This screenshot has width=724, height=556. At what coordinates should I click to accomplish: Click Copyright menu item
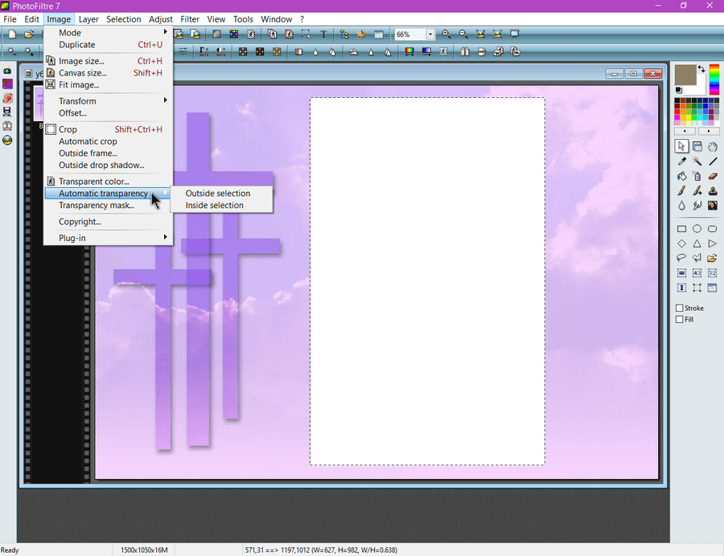[x=109, y=222]
